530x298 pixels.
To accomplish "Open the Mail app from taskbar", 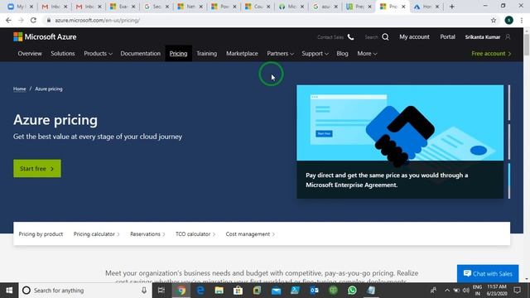I will [276, 291].
